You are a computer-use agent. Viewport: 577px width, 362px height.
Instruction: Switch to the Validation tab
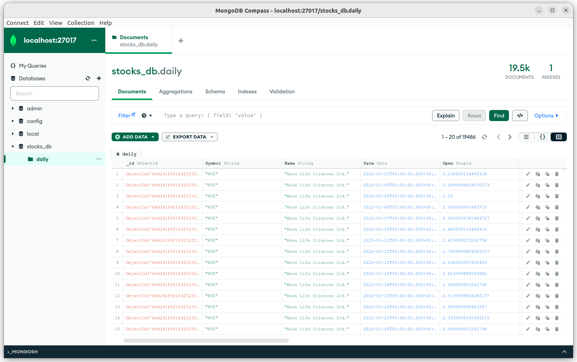click(282, 91)
